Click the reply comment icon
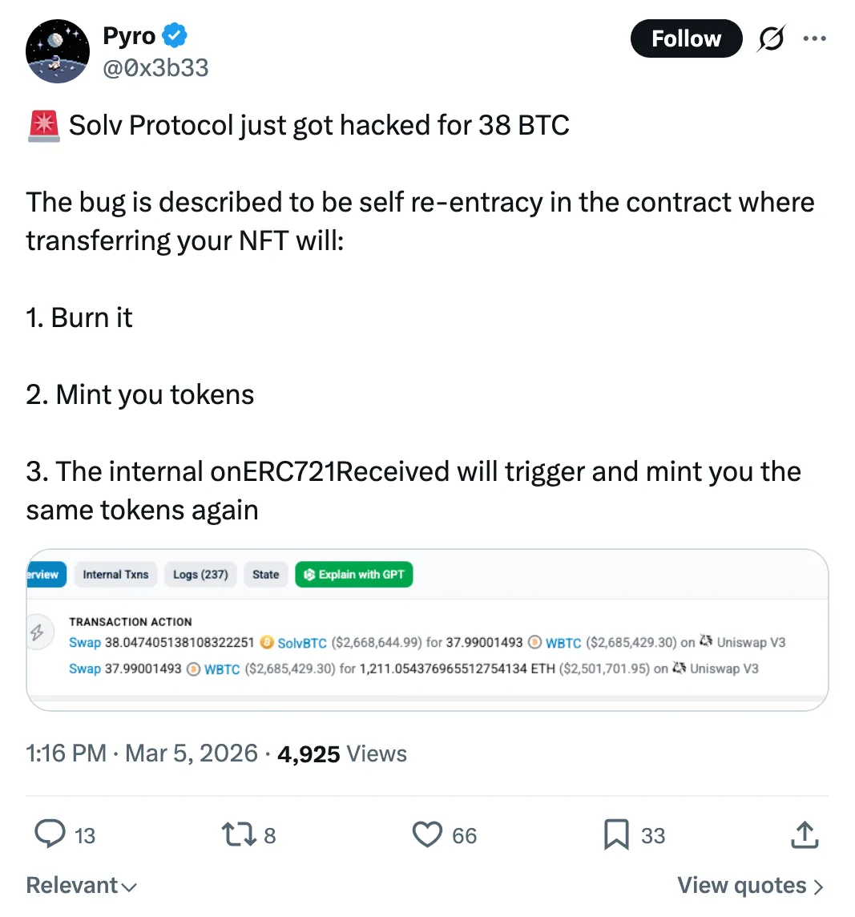Screen dimensions: 855x917 [x=51, y=835]
